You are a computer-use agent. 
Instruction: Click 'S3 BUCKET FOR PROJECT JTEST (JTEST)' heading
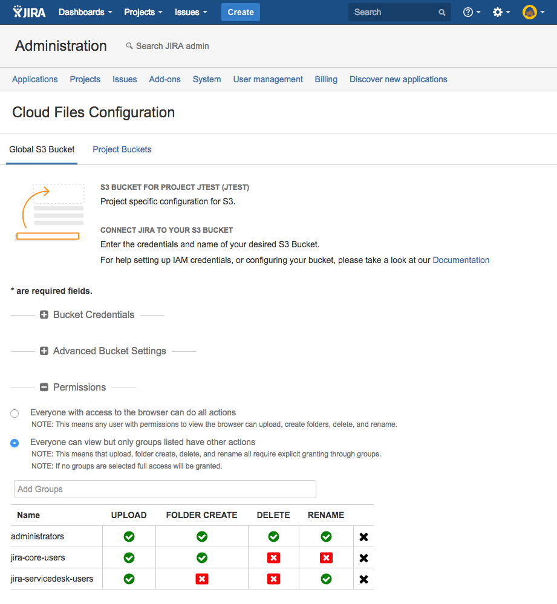(175, 187)
